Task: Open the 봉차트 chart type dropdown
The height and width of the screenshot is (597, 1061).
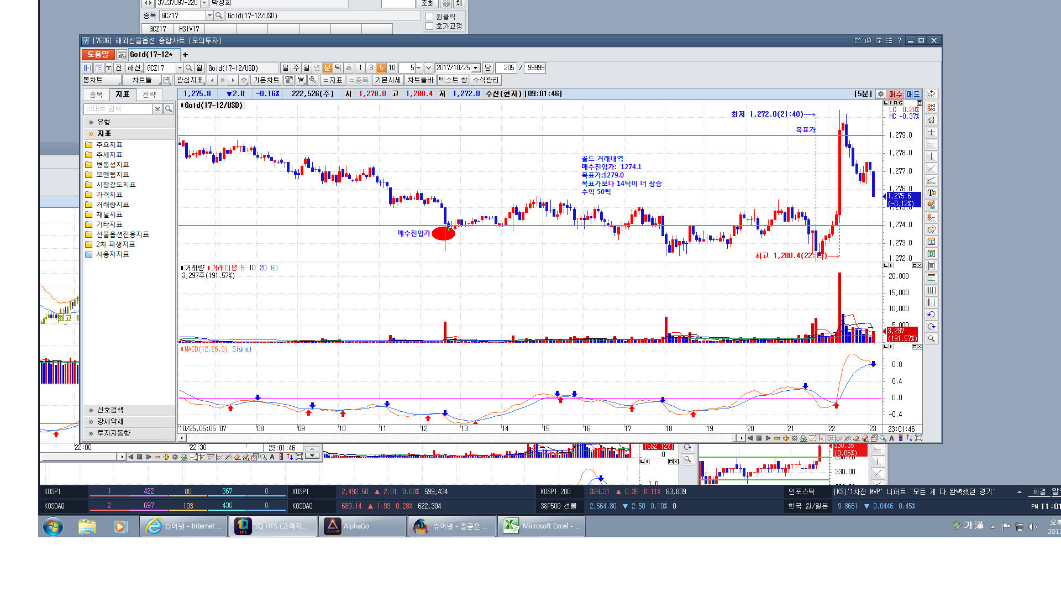Action: (102, 80)
